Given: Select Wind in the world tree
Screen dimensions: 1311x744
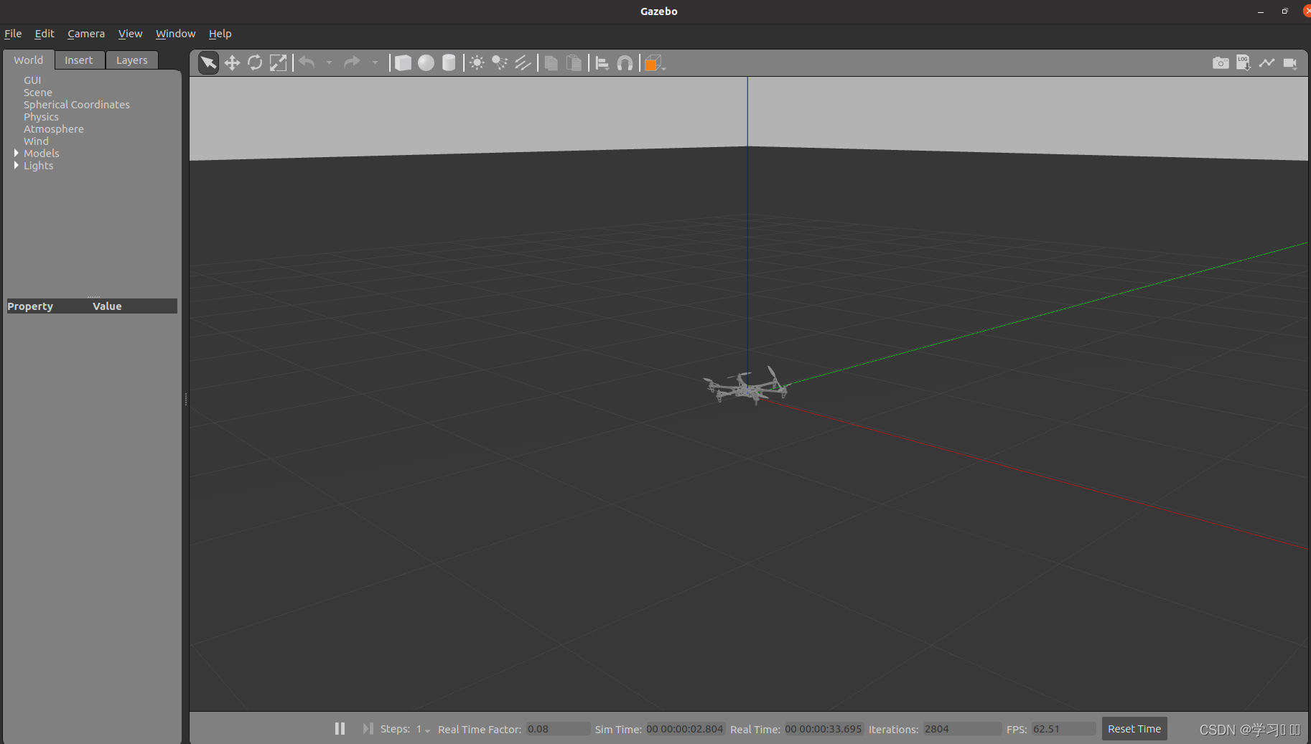Looking at the screenshot, I should pyautogui.click(x=36, y=141).
